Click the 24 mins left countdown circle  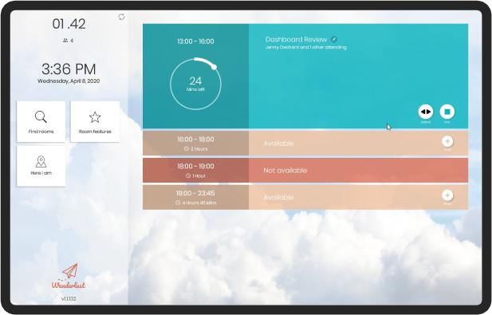[x=196, y=84]
